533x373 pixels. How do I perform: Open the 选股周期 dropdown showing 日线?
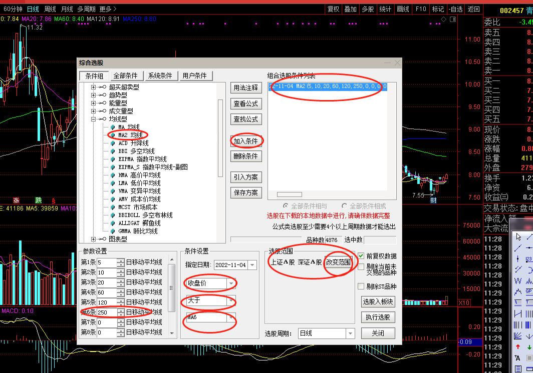point(349,333)
